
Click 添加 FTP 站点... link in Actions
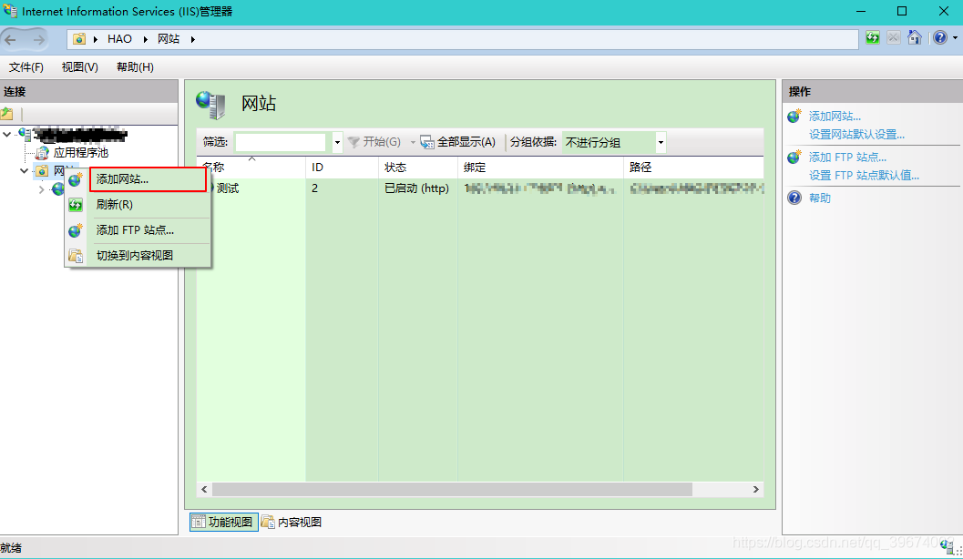tap(847, 158)
